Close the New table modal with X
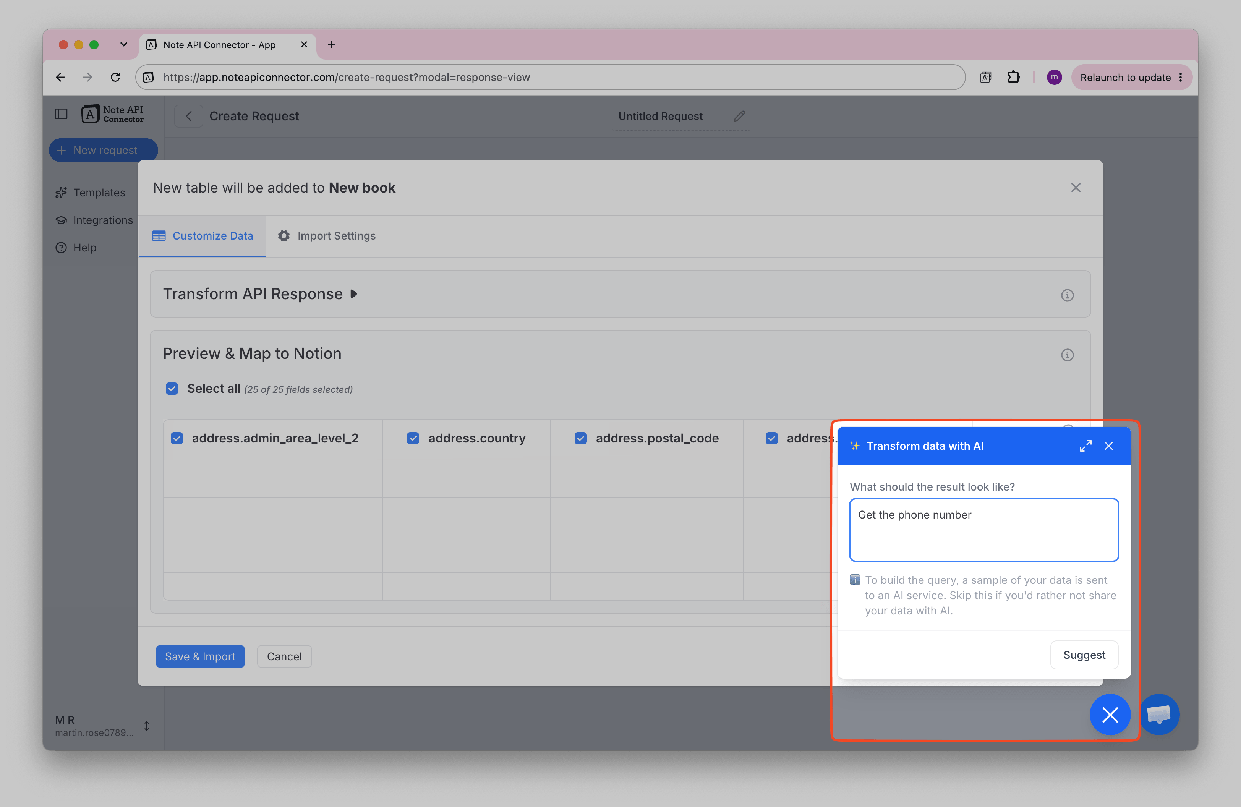 (x=1076, y=188)
